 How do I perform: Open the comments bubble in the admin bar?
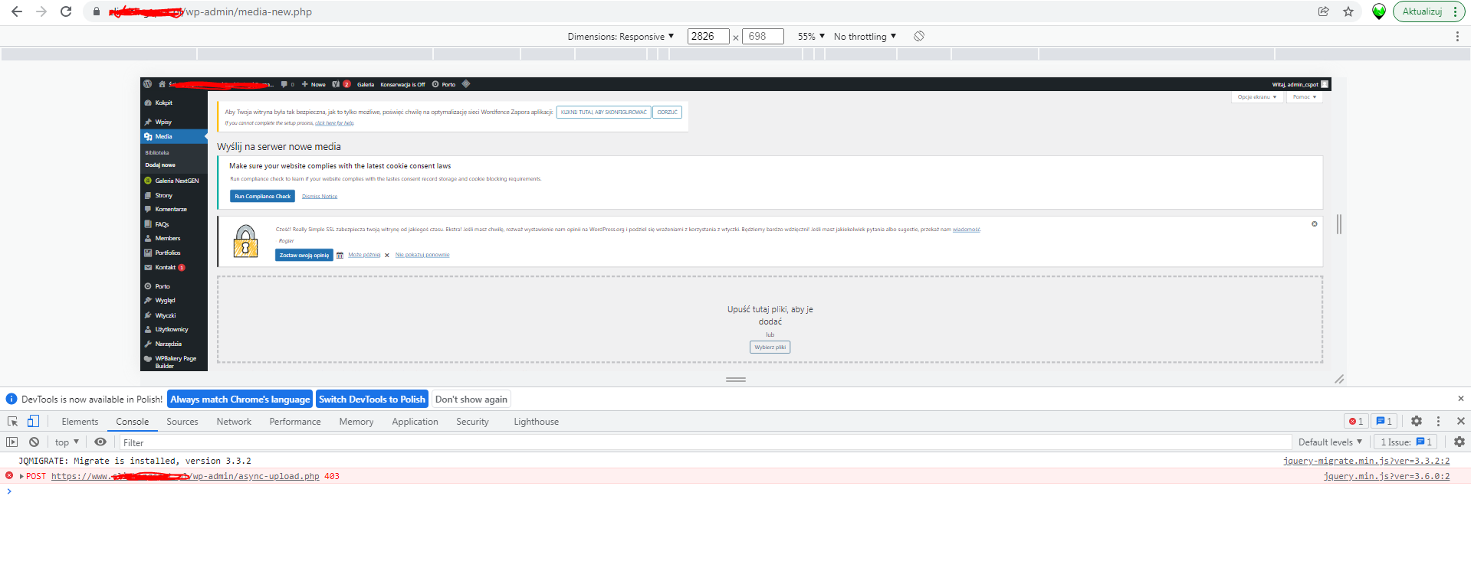[x=287, y=84]
